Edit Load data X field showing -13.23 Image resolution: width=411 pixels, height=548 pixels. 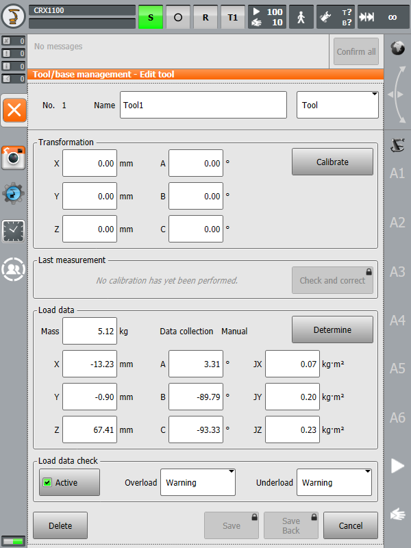[90, 364]
